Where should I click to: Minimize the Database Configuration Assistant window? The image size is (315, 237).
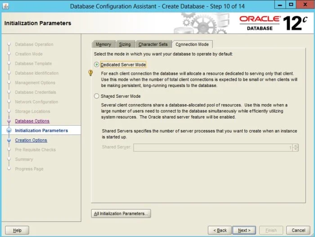(280, 5)
